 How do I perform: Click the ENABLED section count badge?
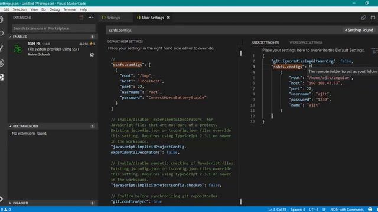(92, 37)
